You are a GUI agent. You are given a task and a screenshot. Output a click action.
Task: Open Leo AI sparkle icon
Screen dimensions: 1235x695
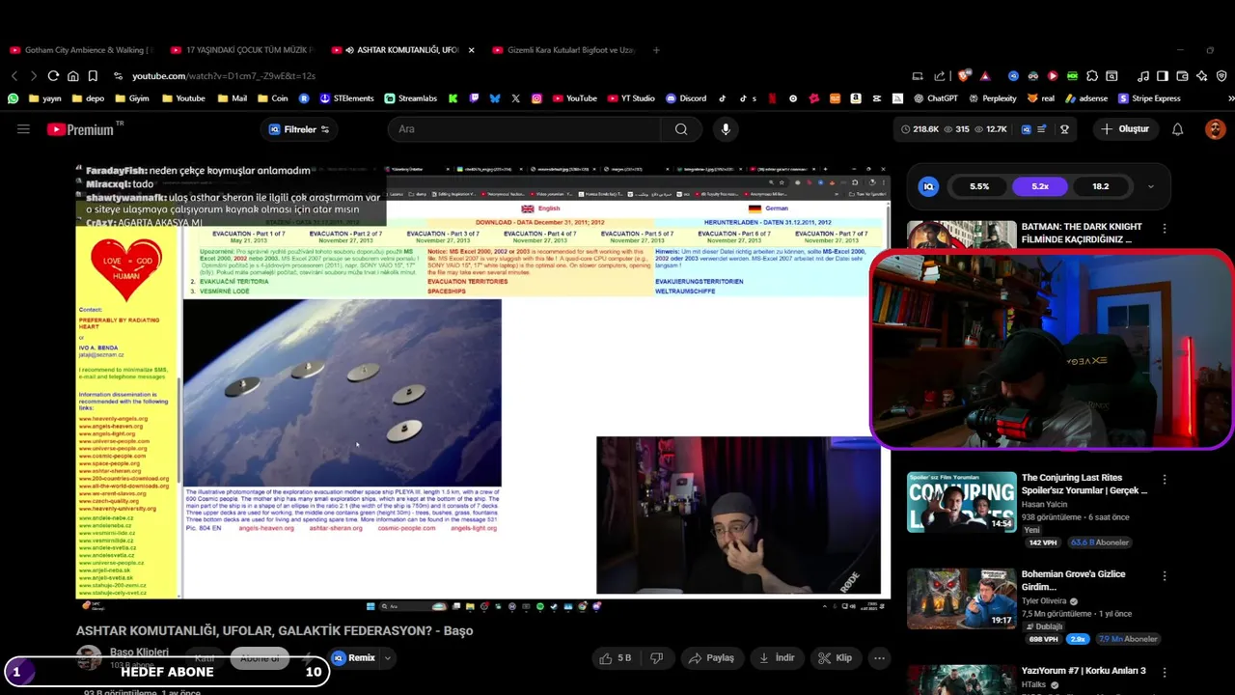(1201, 75)
